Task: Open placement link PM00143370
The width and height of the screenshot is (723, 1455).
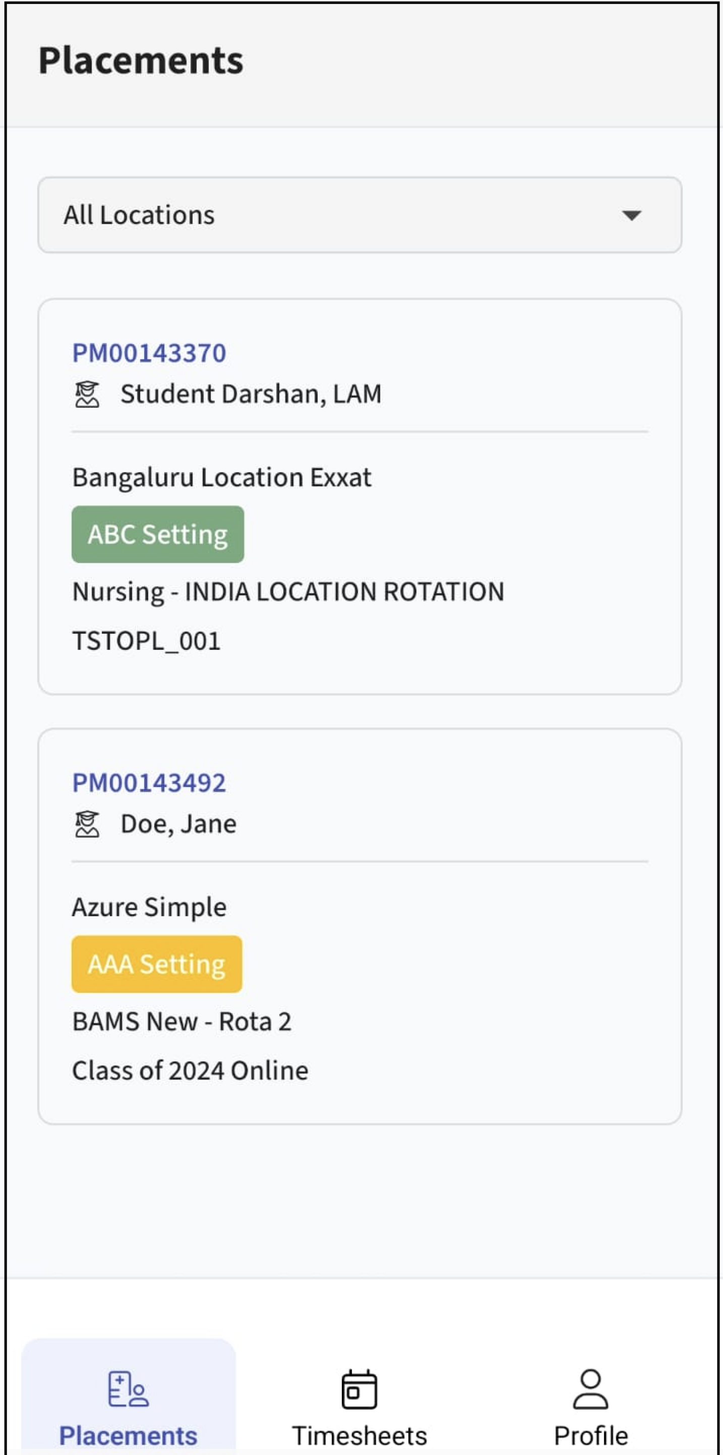Action: [149, 353]
